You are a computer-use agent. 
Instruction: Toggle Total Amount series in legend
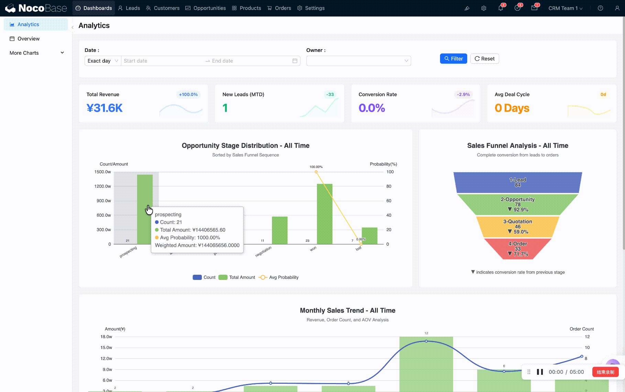click(x=237, y=277)
